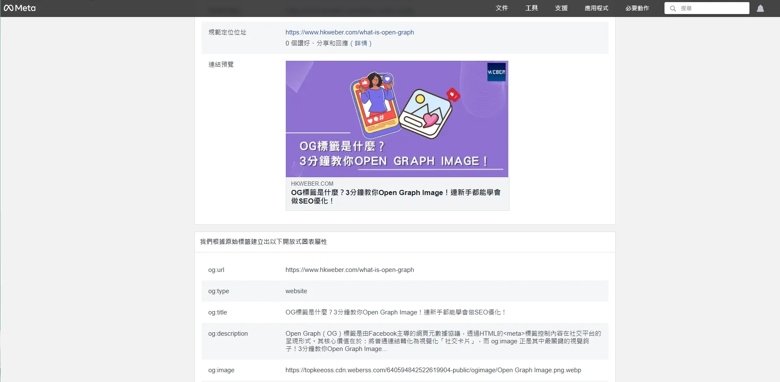
Task: Click the og:image topkeeoss.cdn URL value
Action: [433, 370]
